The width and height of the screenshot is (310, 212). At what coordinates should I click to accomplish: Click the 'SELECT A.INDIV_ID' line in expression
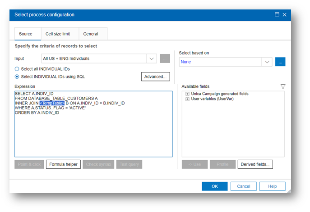point(34,94)
